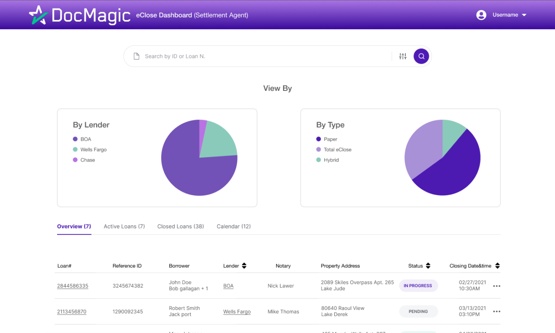Viewport: 555px width, 333px height.
Task: Click the Borrower column header
Action: point(179,266)
